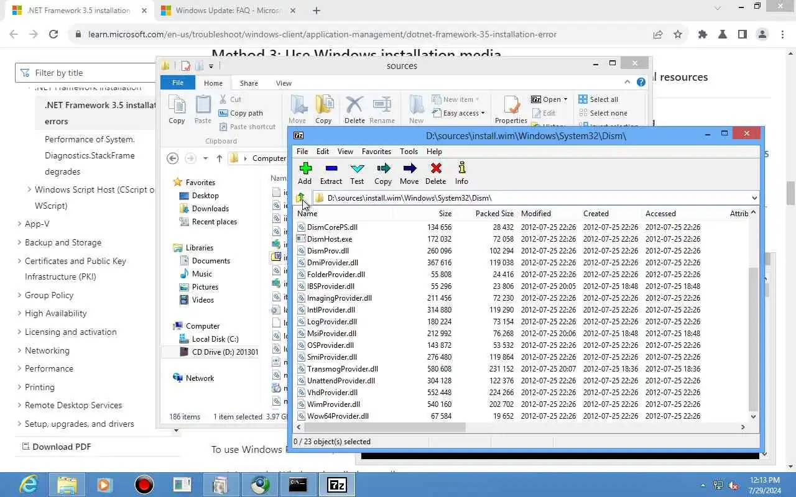Click Select all in Explorer ribbon
The height and width of the screenshot is (497, 796).
click(598, 99)
